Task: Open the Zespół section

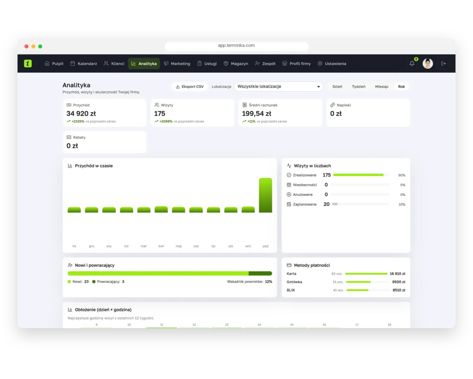Action: coord(265,64)
